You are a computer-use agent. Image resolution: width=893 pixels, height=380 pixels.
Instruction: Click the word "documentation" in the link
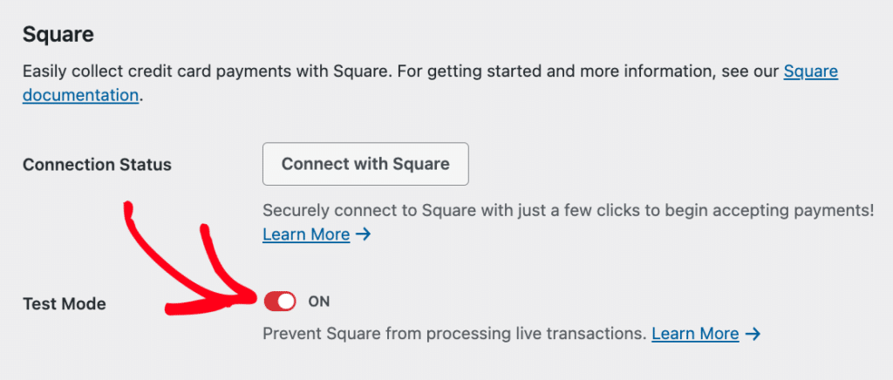[x=80, y=95]
